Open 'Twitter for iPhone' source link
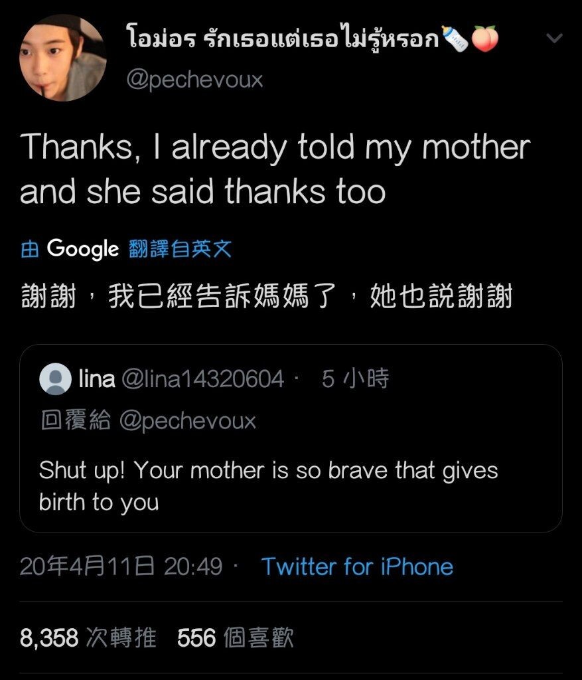The width and height of the screenshot is (582, 680). [357, 566]
